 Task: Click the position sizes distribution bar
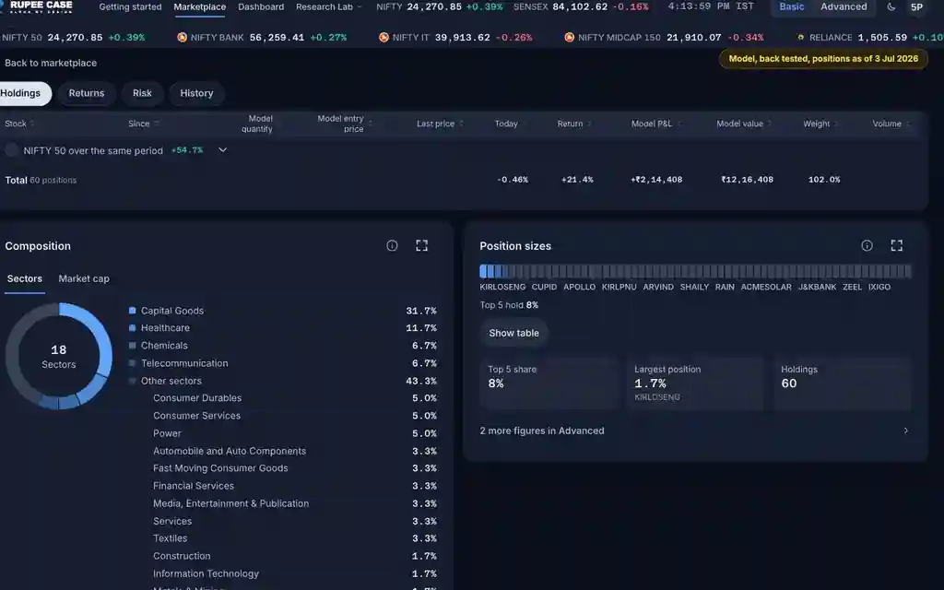(x=695, y=272)
